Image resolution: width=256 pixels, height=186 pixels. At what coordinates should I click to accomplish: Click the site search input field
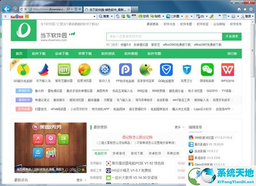(x=164, y=36)
